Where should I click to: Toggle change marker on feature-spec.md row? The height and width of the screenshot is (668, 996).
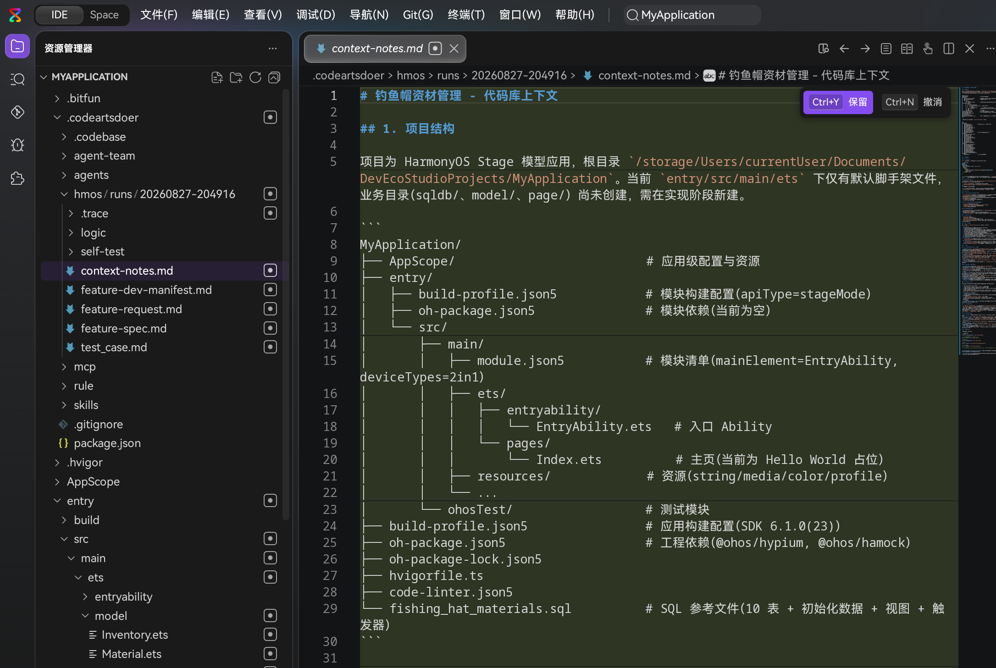click(271, 328)
